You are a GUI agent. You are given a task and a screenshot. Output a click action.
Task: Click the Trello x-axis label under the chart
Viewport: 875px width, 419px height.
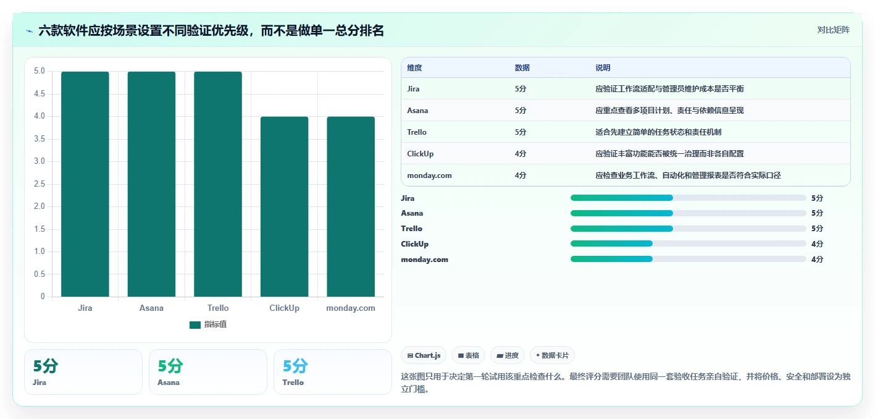[x=218, y=308]
